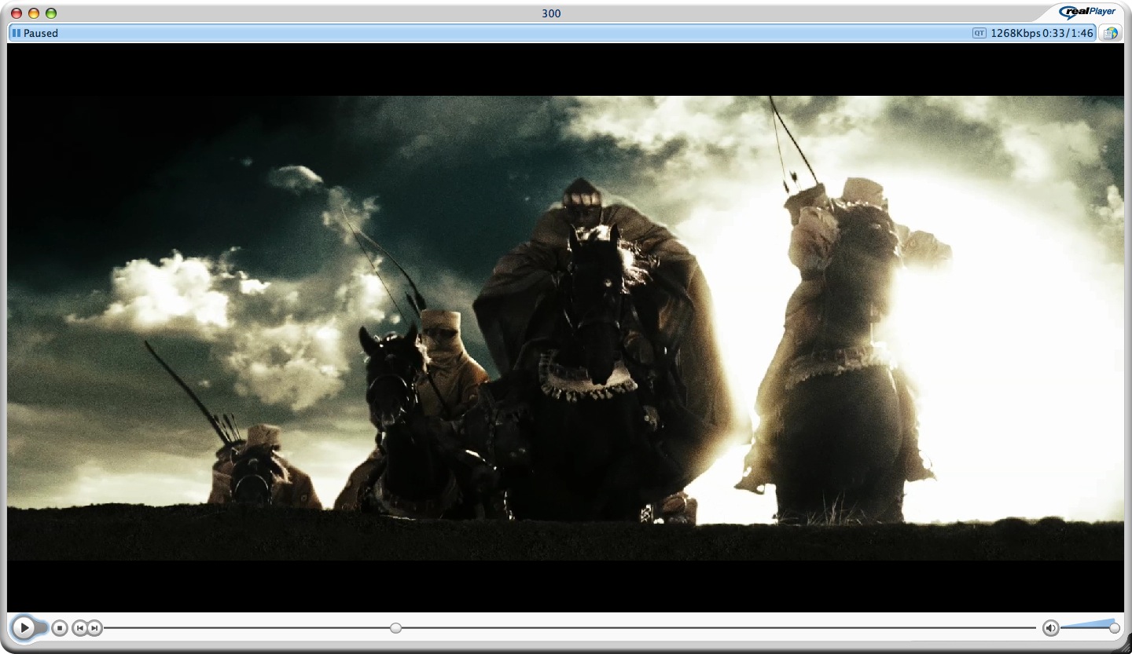The width and height of the screenshot is (1132, 654).
Task: Click the QT format badge
Action: point(979,33)
